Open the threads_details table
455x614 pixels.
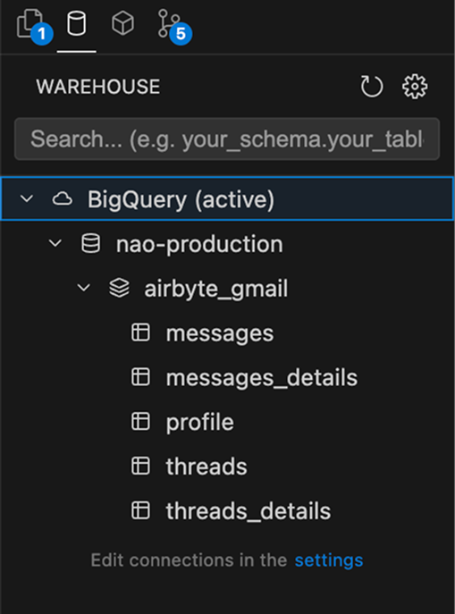pyautogui.click(x=249, y=511)
